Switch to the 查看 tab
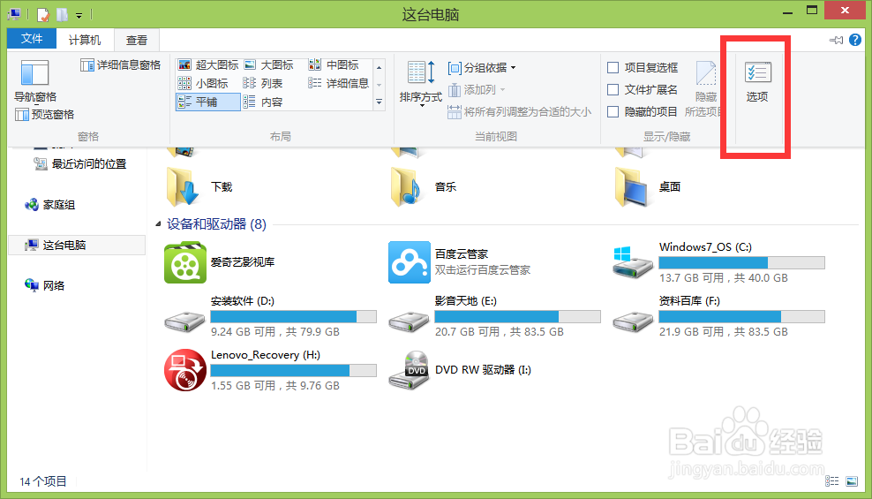This screenshot has height=499, width=872. pos(137,40)
